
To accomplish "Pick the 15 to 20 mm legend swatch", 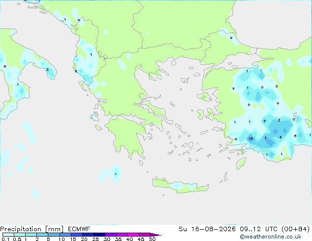I will (76, 235).
